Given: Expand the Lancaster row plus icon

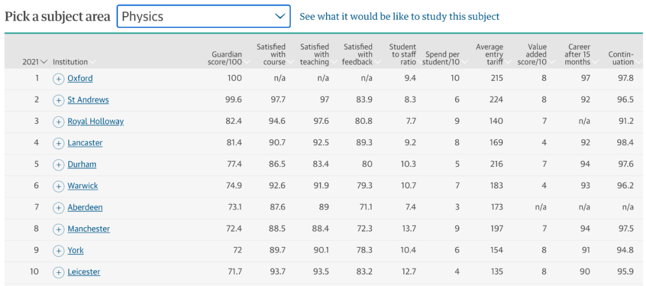Looking at the screenshot, I should point(59,143).
